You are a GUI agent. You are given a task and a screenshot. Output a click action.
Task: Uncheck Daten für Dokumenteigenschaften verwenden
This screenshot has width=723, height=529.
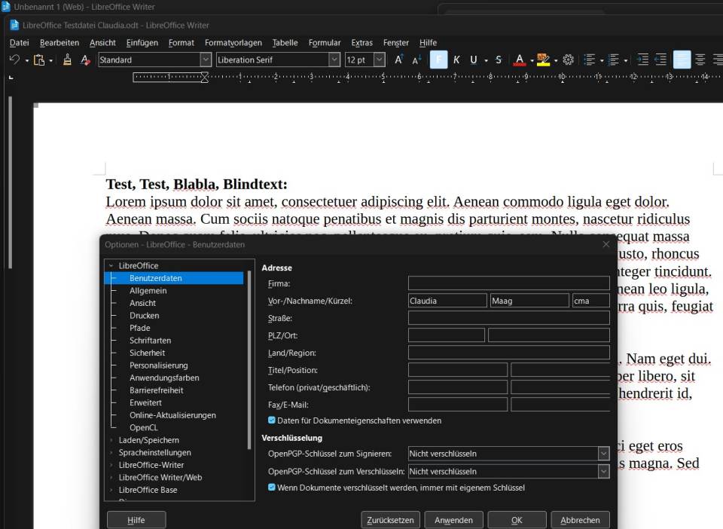point(271,421)
